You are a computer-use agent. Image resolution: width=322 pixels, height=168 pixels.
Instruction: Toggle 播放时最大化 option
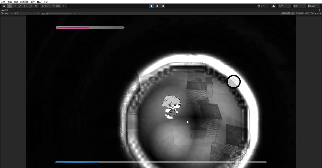point(288,13)
